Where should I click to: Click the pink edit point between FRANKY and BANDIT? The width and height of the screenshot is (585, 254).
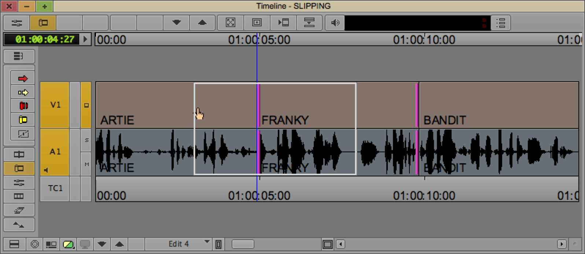pos(417,105)
